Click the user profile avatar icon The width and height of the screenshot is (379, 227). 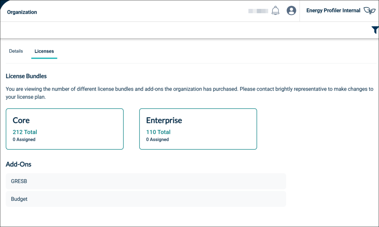coord(291,11)
